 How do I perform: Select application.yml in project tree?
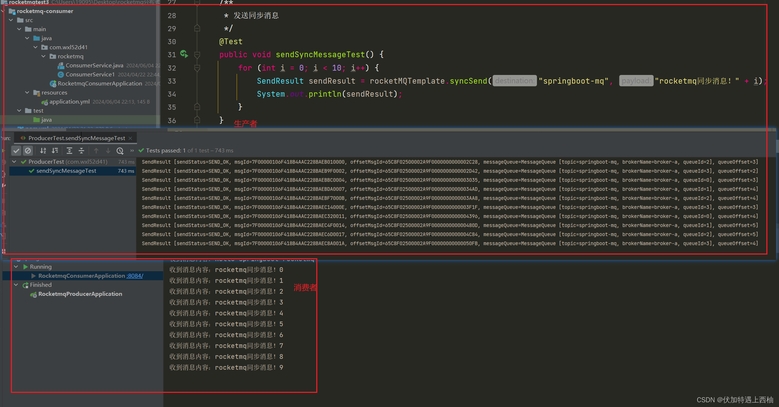[x=69, y=102]
